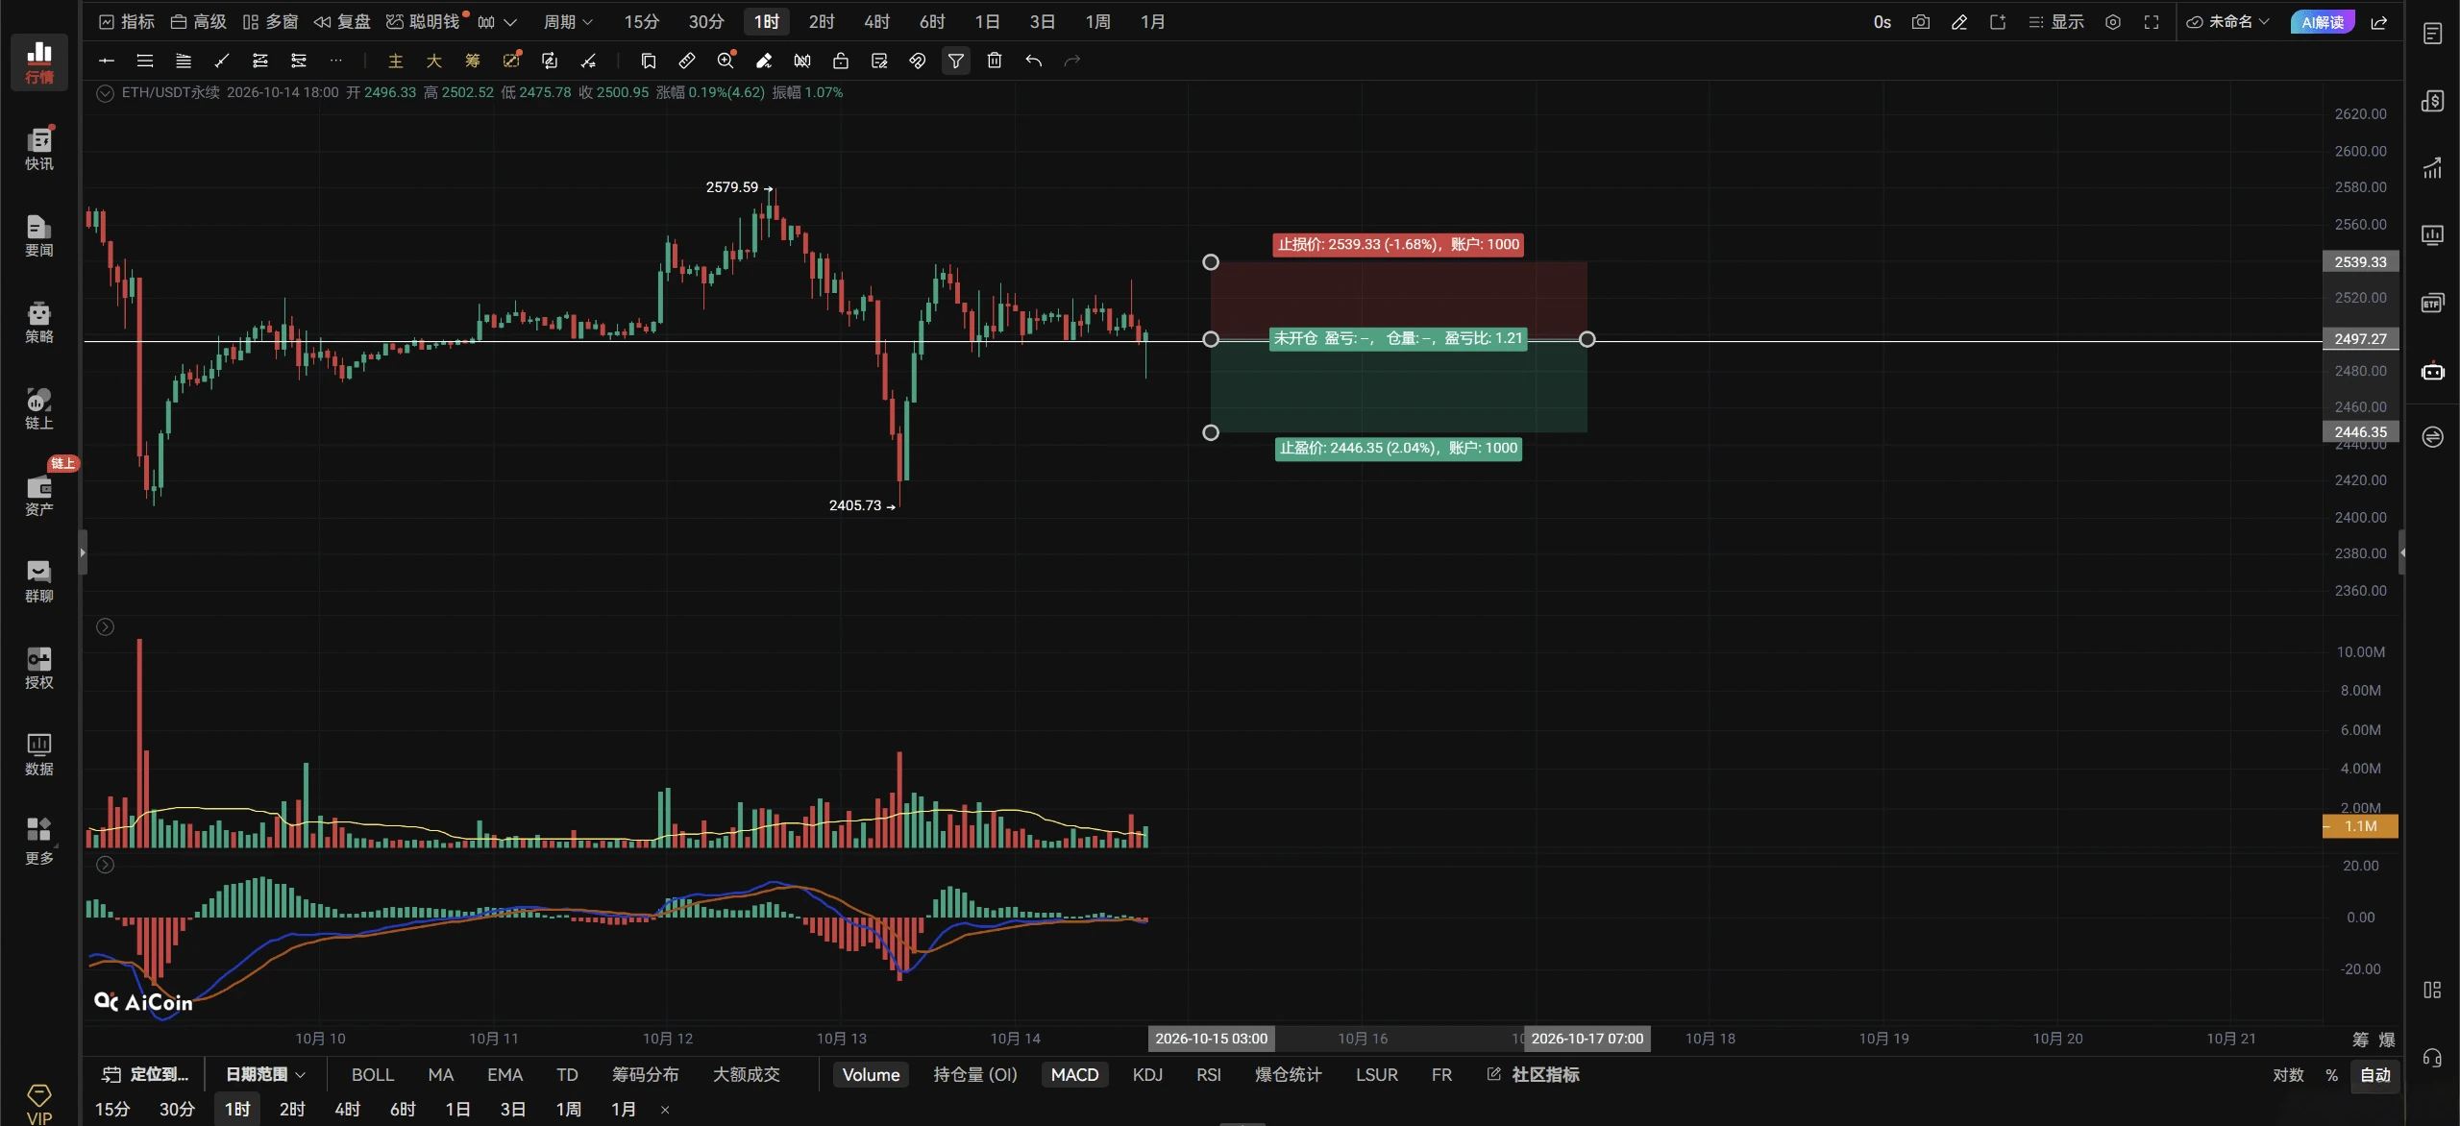Open the 快讯 news flash sidebar icon
2460x1126 pixels.
click(x=38, y=148)
